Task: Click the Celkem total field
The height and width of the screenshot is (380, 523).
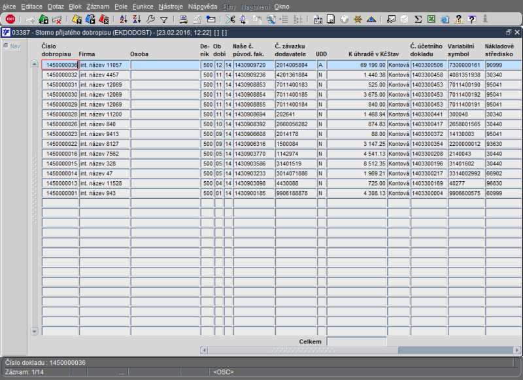Action: coord(356,341)
